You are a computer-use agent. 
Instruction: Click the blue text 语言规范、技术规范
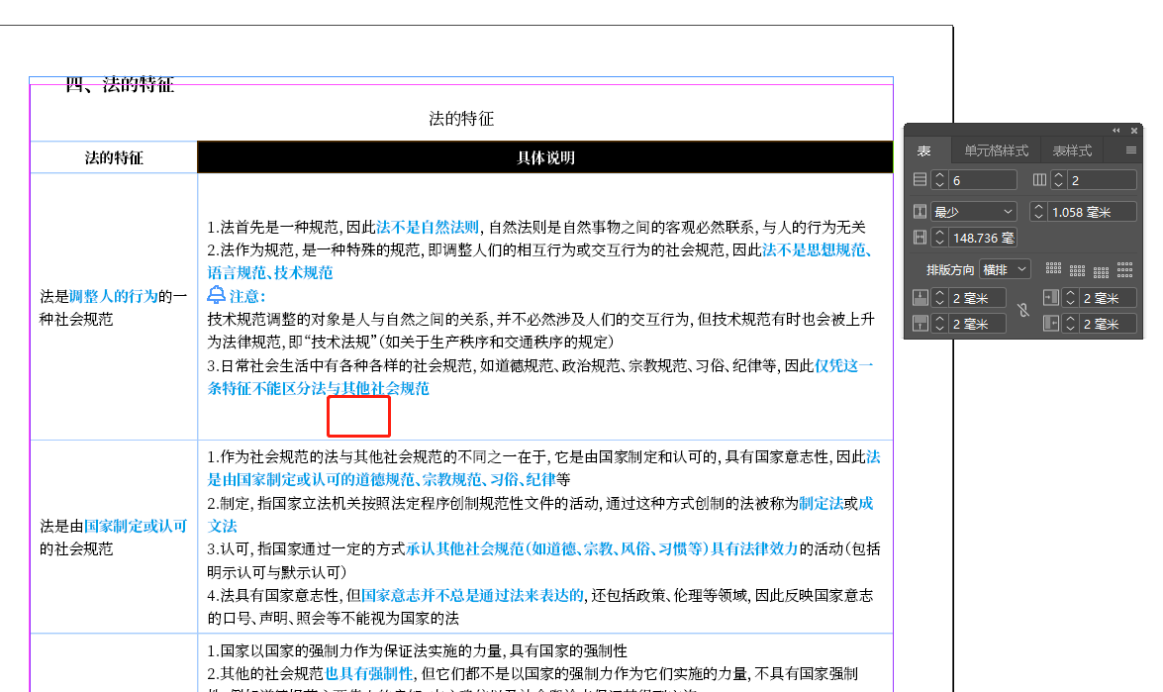tap(270, 273)
